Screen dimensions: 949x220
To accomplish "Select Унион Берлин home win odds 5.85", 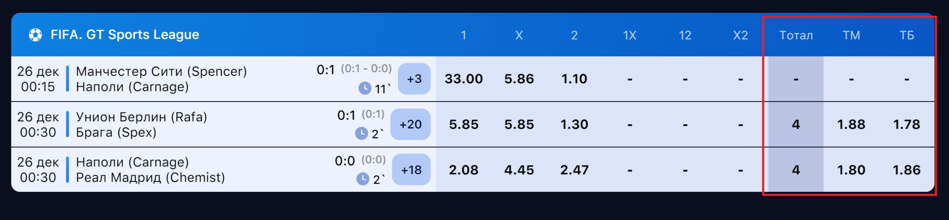I will coord(464,124).
